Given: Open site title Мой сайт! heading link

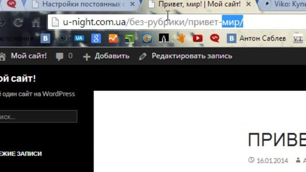Looking at the screenshot, I should 18,78.
